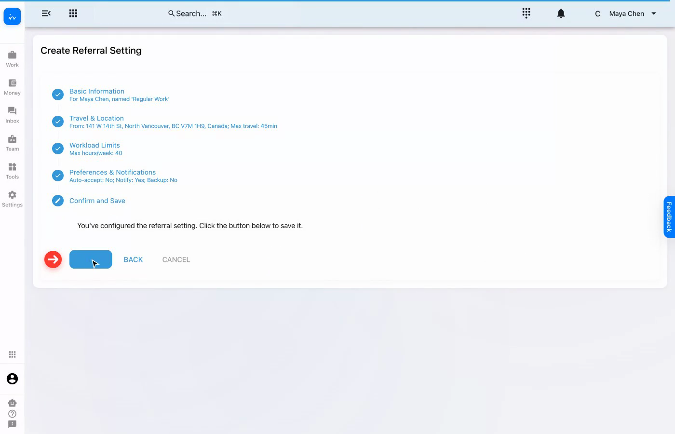Open notifications bell
This screenshot has height=434, width=675.
pyautogui.click(x=561, y=14)
